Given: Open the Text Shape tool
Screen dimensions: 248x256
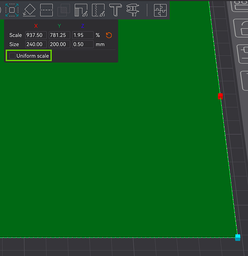Looking at the screenshot, I should [x=115, y=10].
